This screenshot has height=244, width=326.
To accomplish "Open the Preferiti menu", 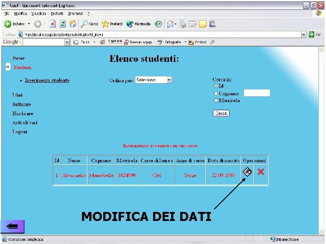I will [57, 14].
